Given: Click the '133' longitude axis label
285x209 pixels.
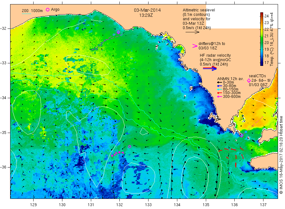Looking at the screenshot, I should pyautogui.click(x=148, y=205).
